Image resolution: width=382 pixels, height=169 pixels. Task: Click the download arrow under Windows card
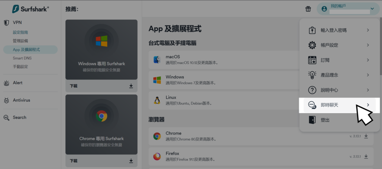131,86
